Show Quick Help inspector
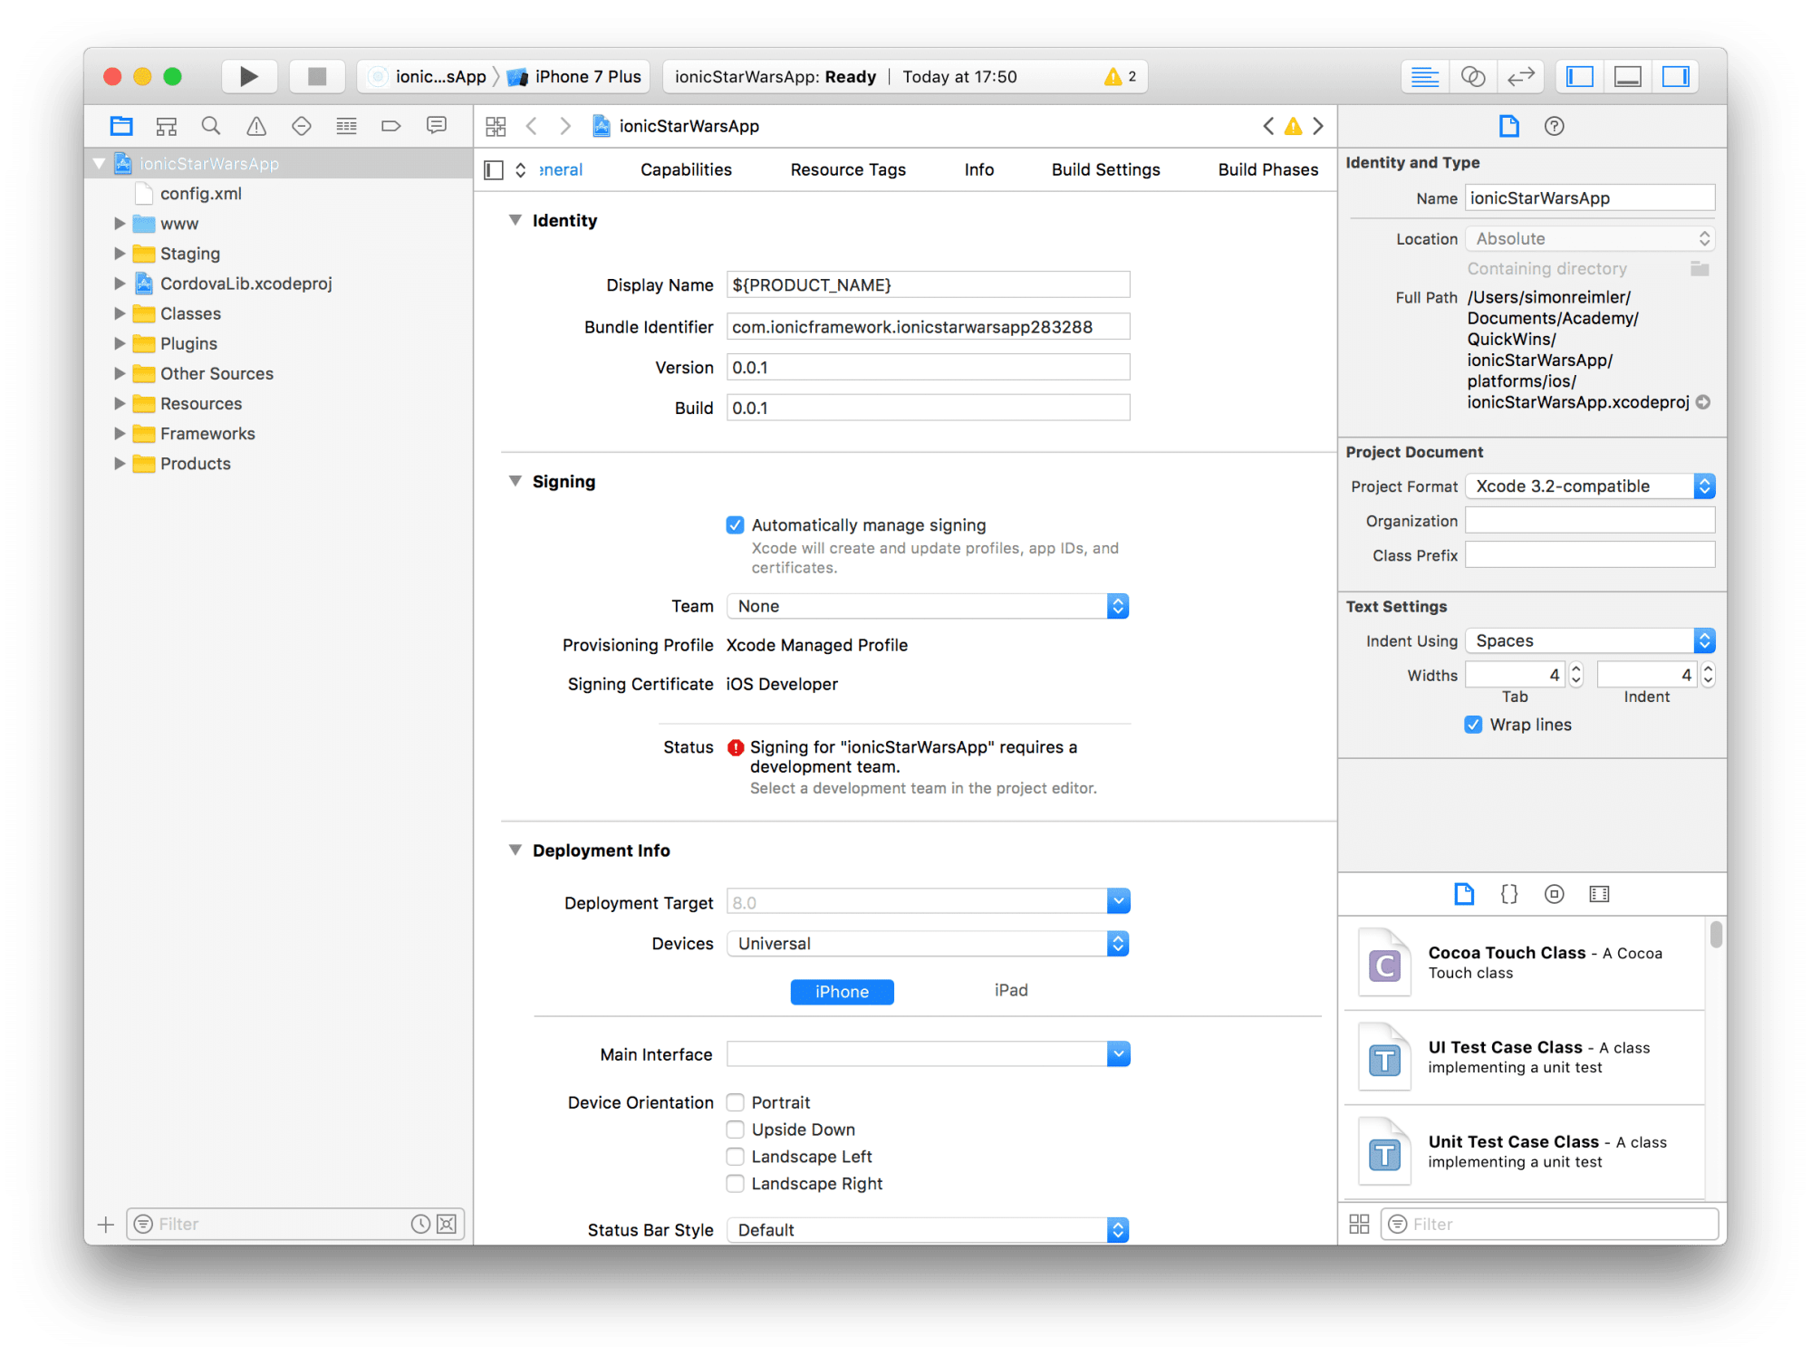Screen dimensions: 1811x1365 pos(1554,126)
